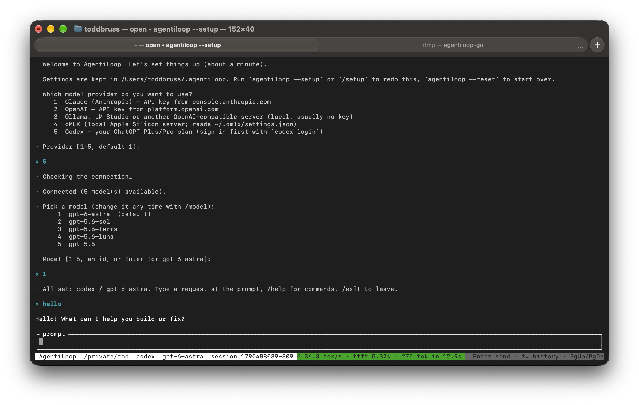Click 'gpt-6-astra' model in status bar
The image size is (639, 405).
[x=183, y=356]
